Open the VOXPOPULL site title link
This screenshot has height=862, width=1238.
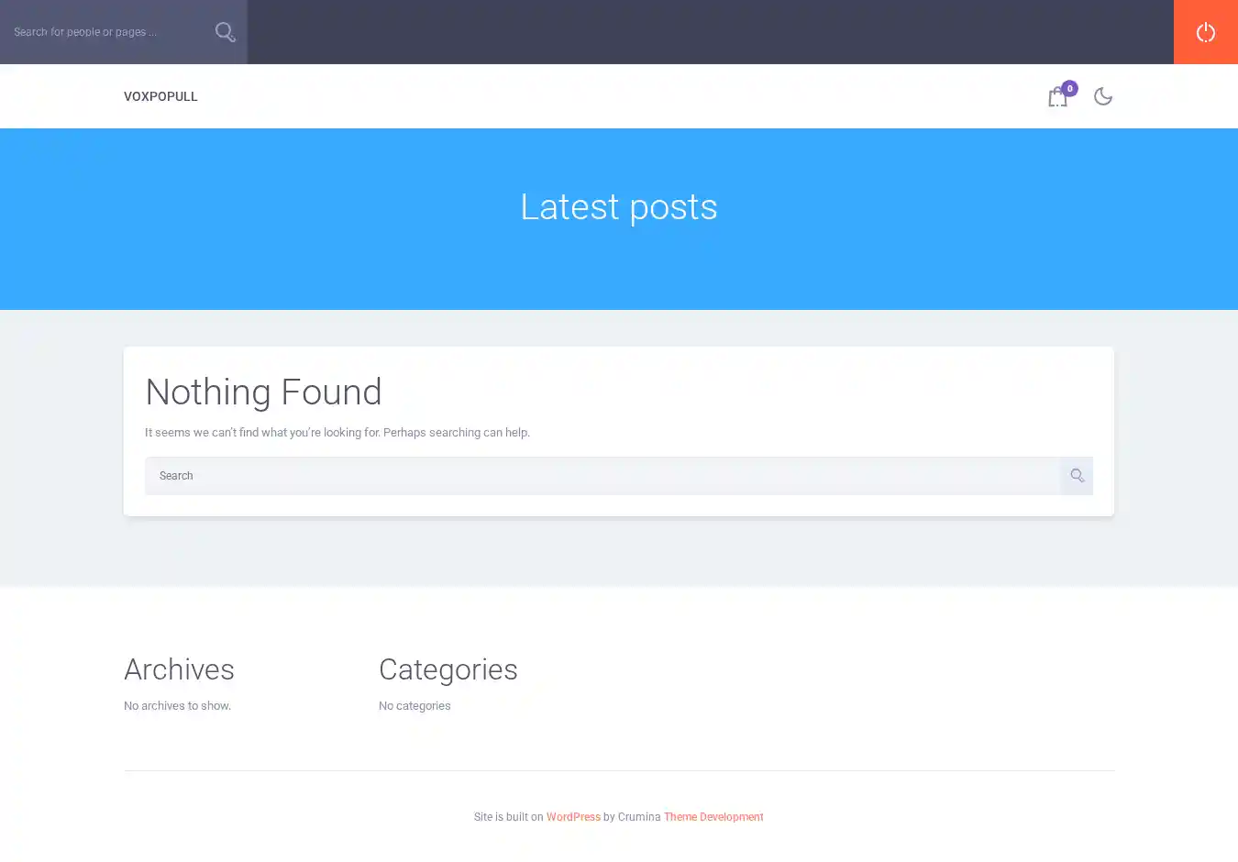160,96
